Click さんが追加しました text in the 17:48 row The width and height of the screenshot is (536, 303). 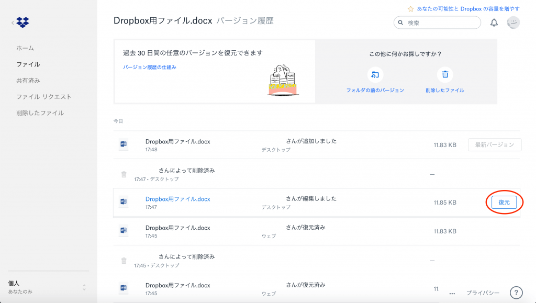pyautogui.click(x=311, y=141)
